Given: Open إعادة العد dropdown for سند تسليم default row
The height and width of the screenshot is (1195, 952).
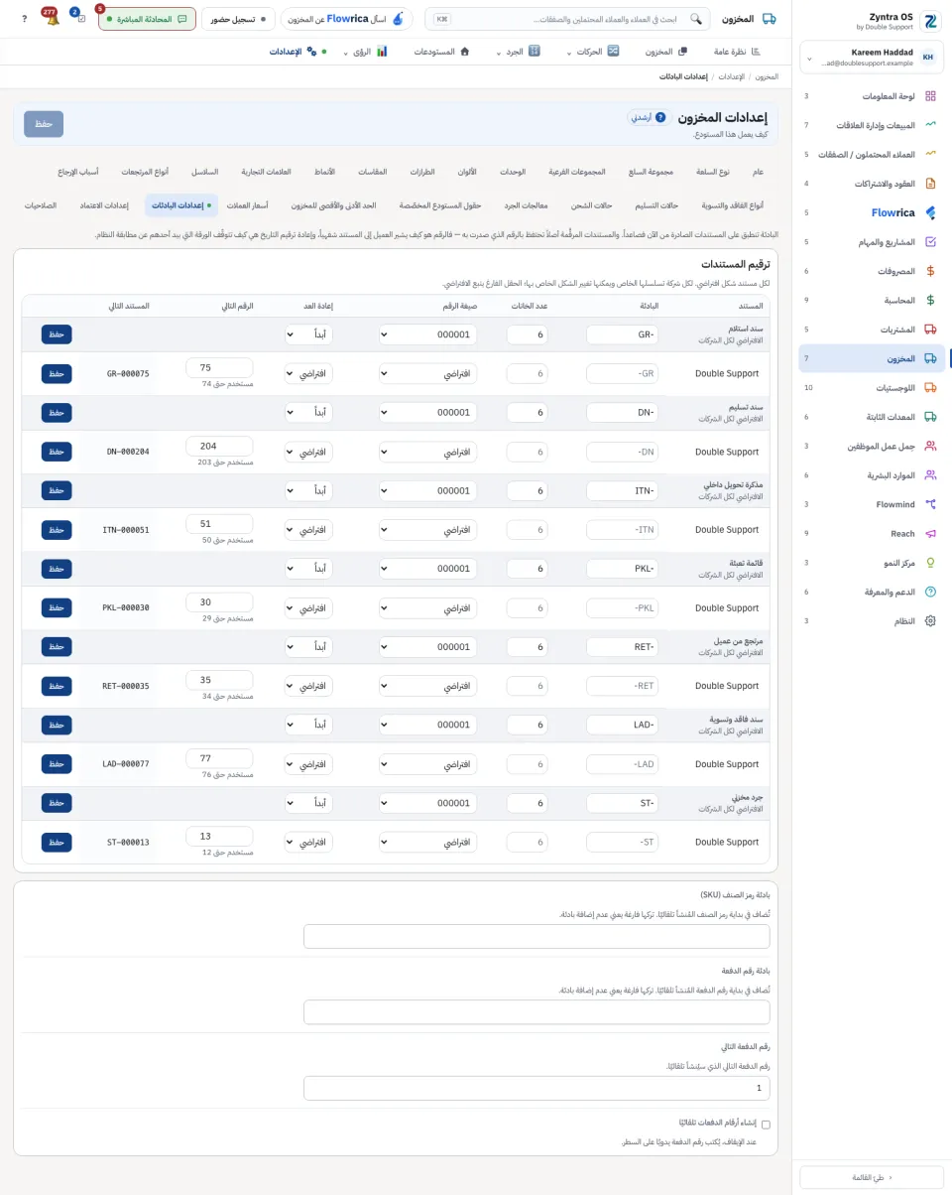Looking at the screenshot, I should pyautogui.click(x=308, y=413).
